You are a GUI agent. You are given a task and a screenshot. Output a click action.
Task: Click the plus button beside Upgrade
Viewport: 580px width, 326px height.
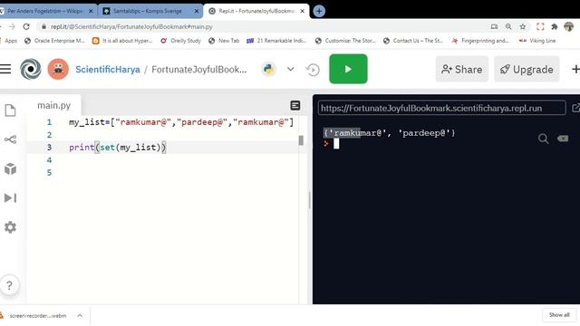coord(575,69)
